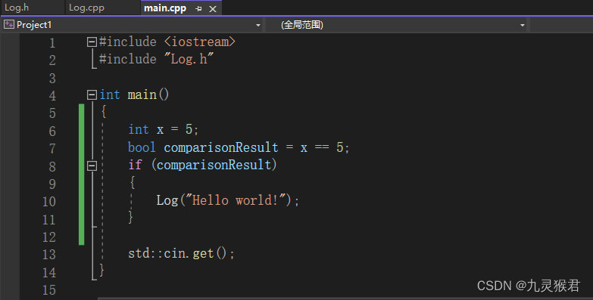Click line number 15 in the gutter
Image resolution: width=593 pixels, height=300 pixels.
click(49, 290)
